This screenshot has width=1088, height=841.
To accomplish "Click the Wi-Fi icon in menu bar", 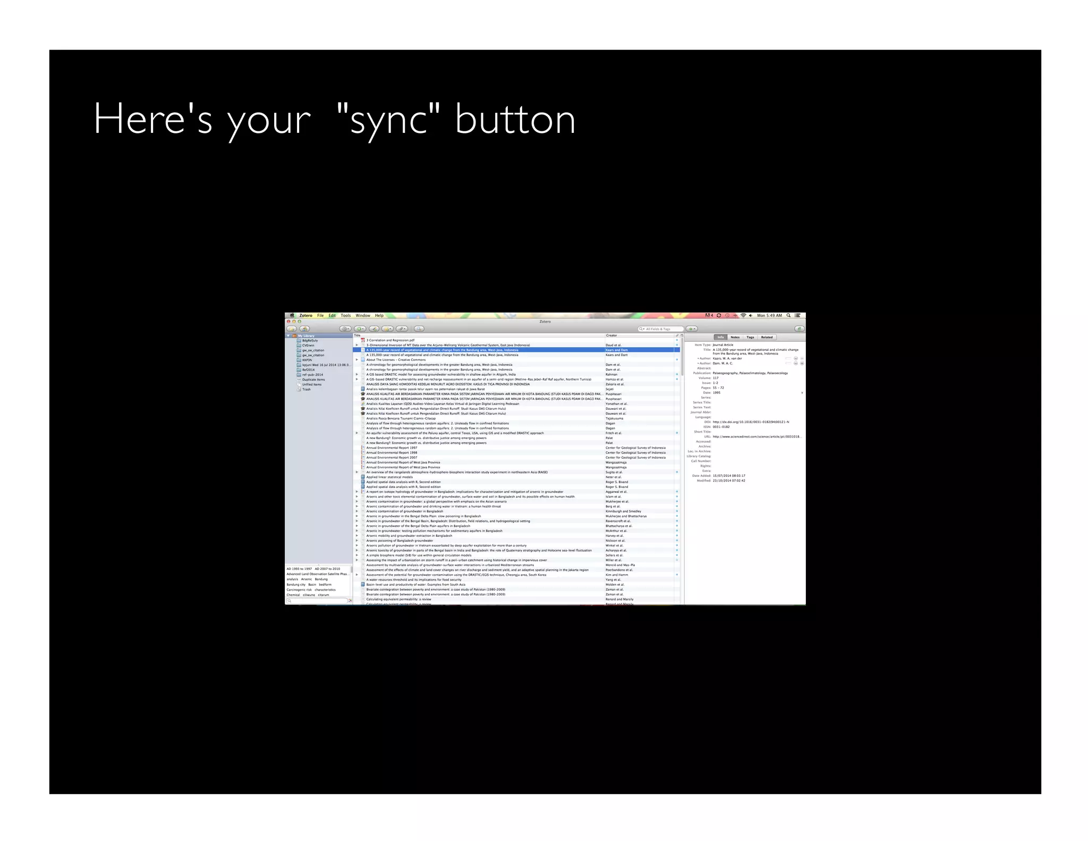I will pyautogui.click(x=743, y=315).
